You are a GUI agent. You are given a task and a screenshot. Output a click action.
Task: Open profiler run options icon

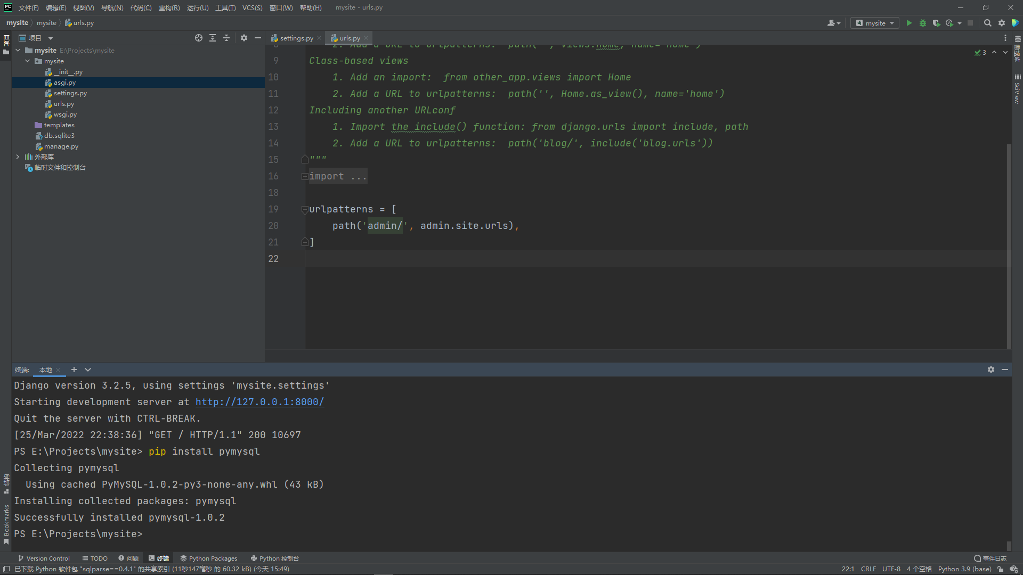click(x=949, y=23)
